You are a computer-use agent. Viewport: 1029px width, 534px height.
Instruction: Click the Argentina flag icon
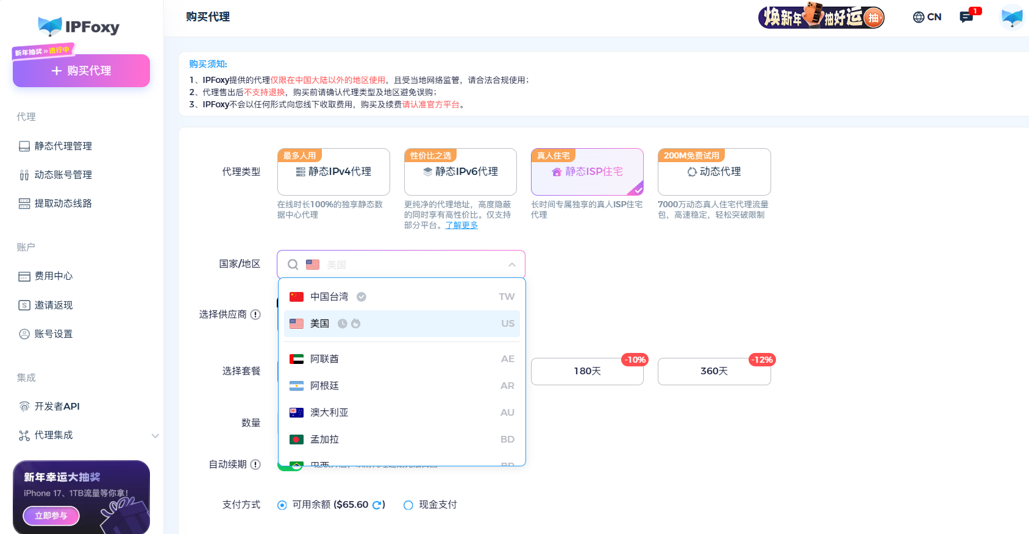(297, 386)
